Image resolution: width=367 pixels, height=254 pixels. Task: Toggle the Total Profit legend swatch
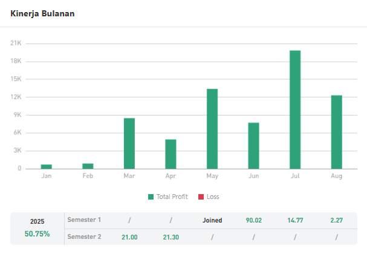pos(151,197)
